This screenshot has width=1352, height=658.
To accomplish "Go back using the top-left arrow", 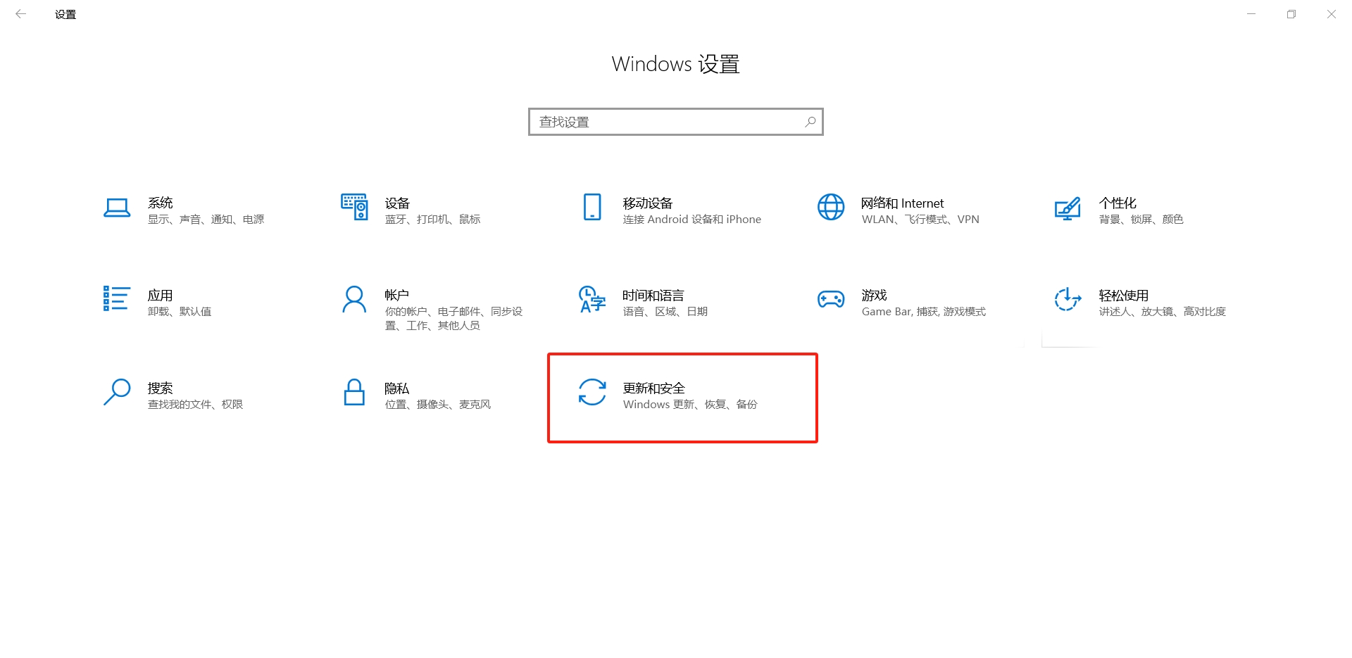I will (x=21, y=14).
